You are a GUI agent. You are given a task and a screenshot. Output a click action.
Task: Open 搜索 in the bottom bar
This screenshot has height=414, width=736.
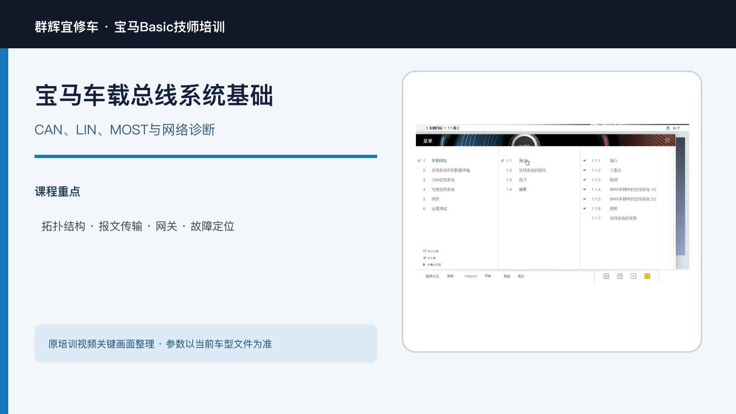(450, 276)
